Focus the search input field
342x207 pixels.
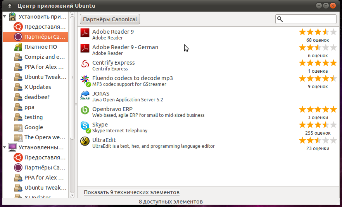[306, 19]
